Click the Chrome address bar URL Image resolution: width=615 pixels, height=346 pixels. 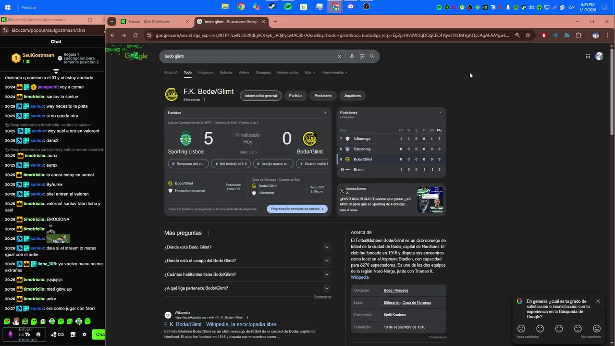pos(332,35)
